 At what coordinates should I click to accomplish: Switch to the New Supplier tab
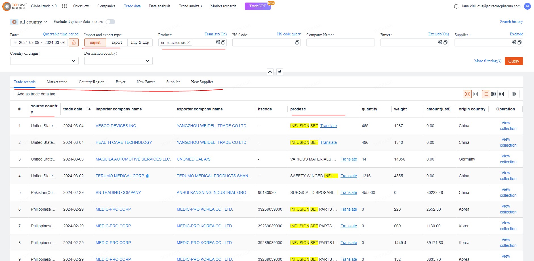[202, 82]
